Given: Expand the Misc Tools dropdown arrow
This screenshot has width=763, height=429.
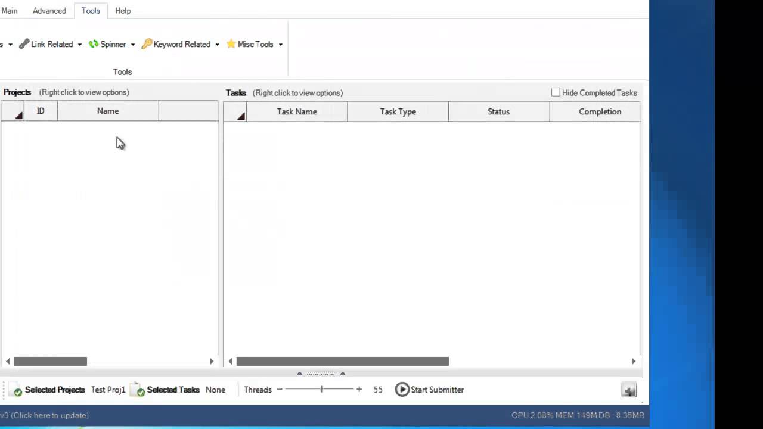Looking at the screenshot, I should [280, 45].
